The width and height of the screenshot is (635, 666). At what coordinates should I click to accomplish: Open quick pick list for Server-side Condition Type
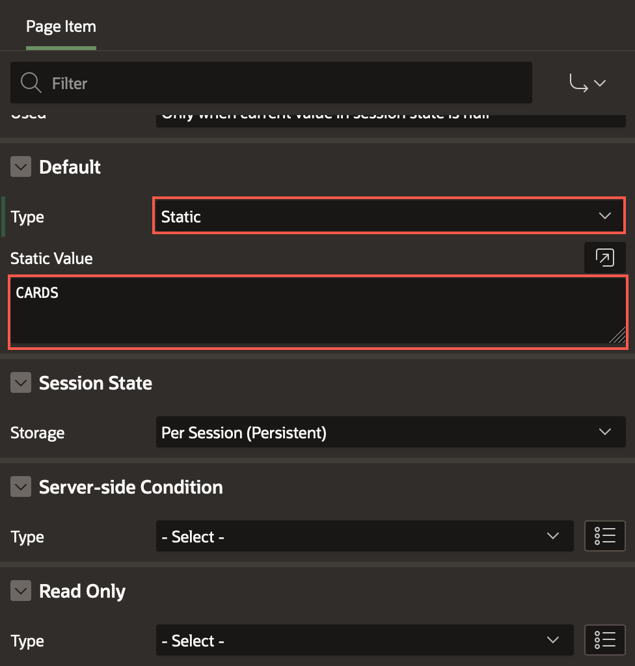(x=604, y=536)
